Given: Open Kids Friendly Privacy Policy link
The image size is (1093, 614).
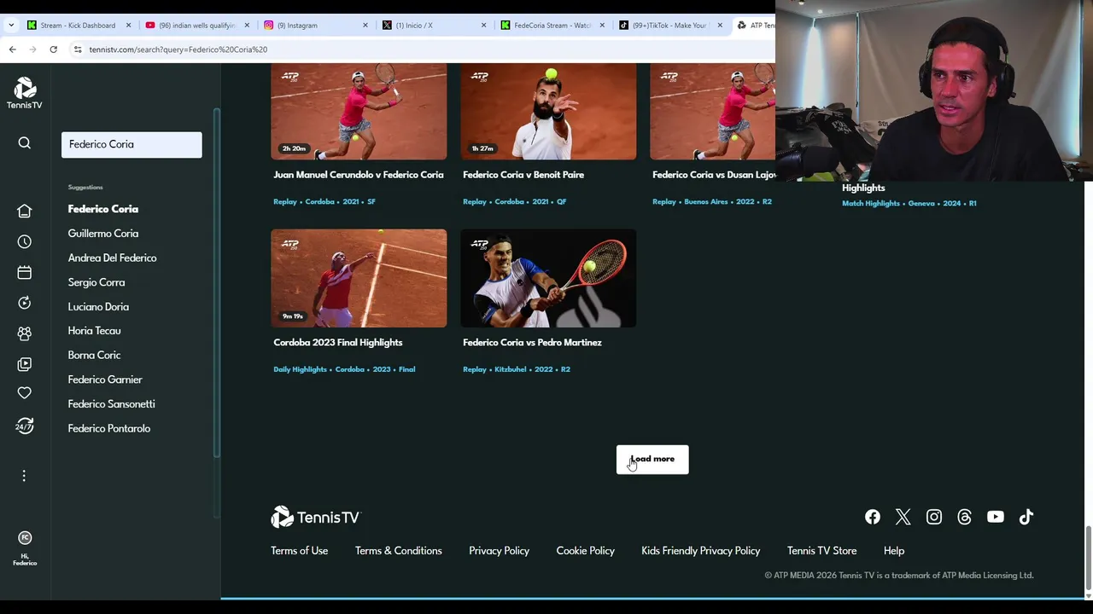Looking at the screenshot, I should click(701, 551).
